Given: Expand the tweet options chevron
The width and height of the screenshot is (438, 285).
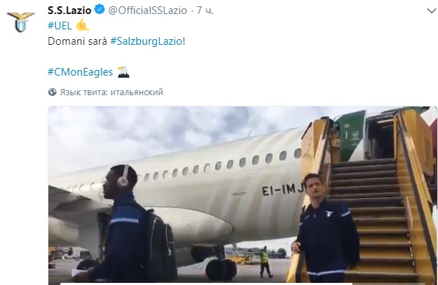Looking at the screenshot, I should pos(432,11).
